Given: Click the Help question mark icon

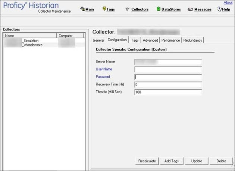Looking at the screenshot, I should [x=219, y=9].
